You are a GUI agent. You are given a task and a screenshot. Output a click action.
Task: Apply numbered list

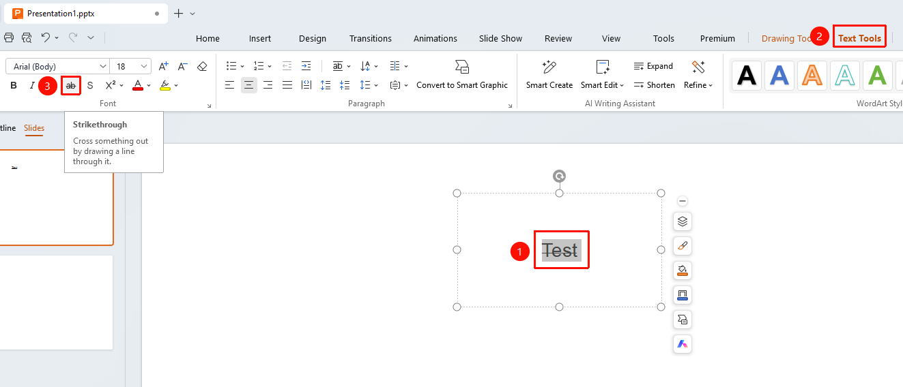point(258,66)
